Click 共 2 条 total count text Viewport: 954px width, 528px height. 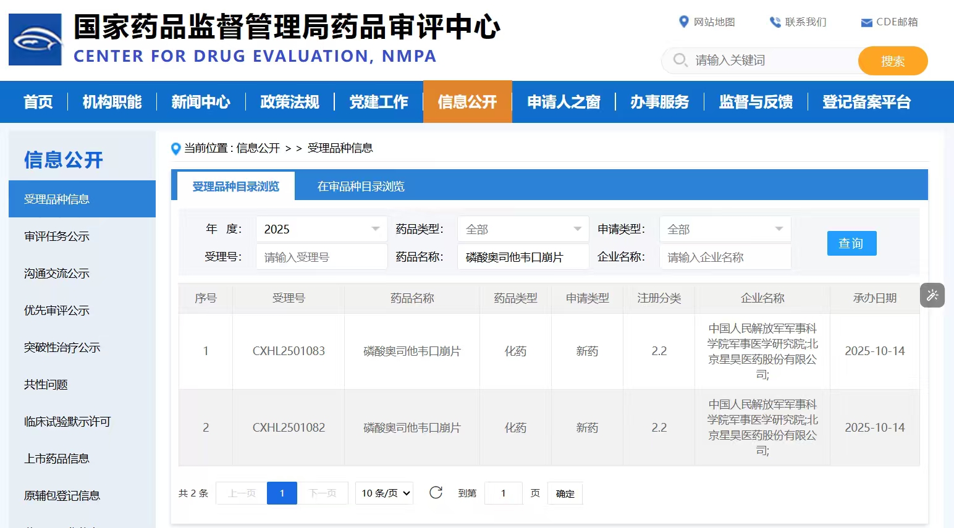(193, 493)
